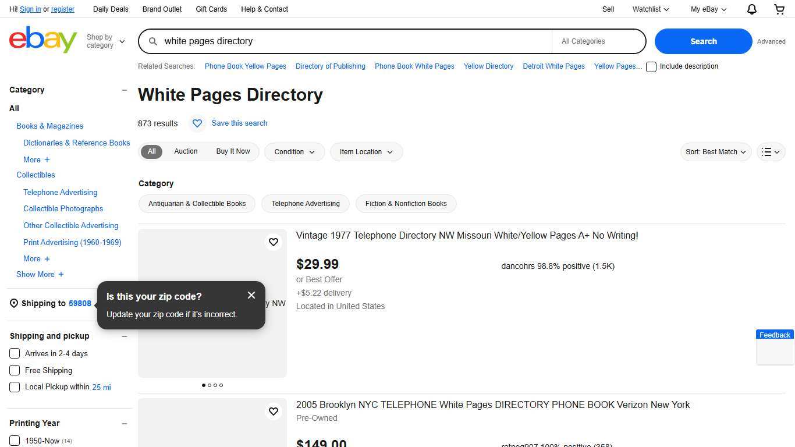795x447 pixels.
Task: Save the Vintage 1977 Telephone Directory listing
Action: (274, 242)
